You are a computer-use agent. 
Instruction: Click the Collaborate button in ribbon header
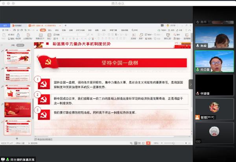[x=171, y=30]
